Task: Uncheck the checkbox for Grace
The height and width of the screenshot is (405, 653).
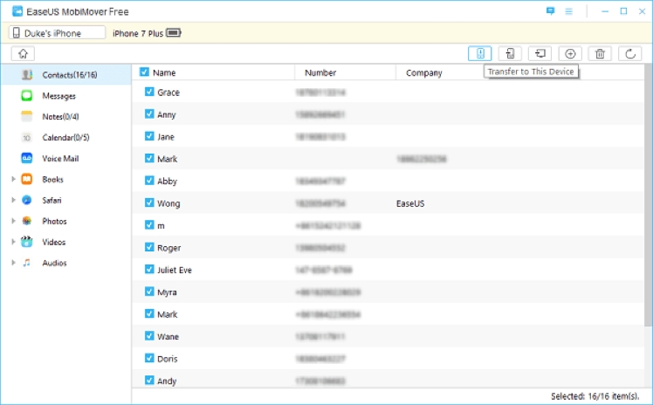Action: (149, 92)
